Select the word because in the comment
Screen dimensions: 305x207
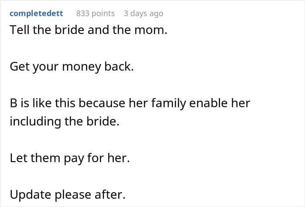tap(102, 103)
